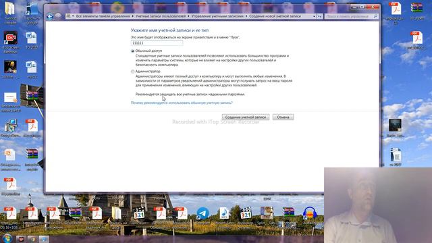Viewport: 432px width, 243px height.
Task: Switch to iTop Screen Recorder in taskbar
Action: coord(22,239)
